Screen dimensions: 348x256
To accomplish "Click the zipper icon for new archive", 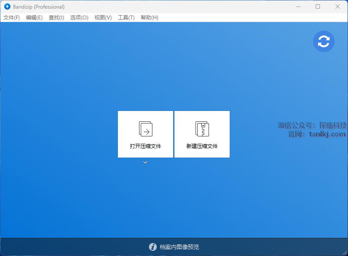I will 202,129.
